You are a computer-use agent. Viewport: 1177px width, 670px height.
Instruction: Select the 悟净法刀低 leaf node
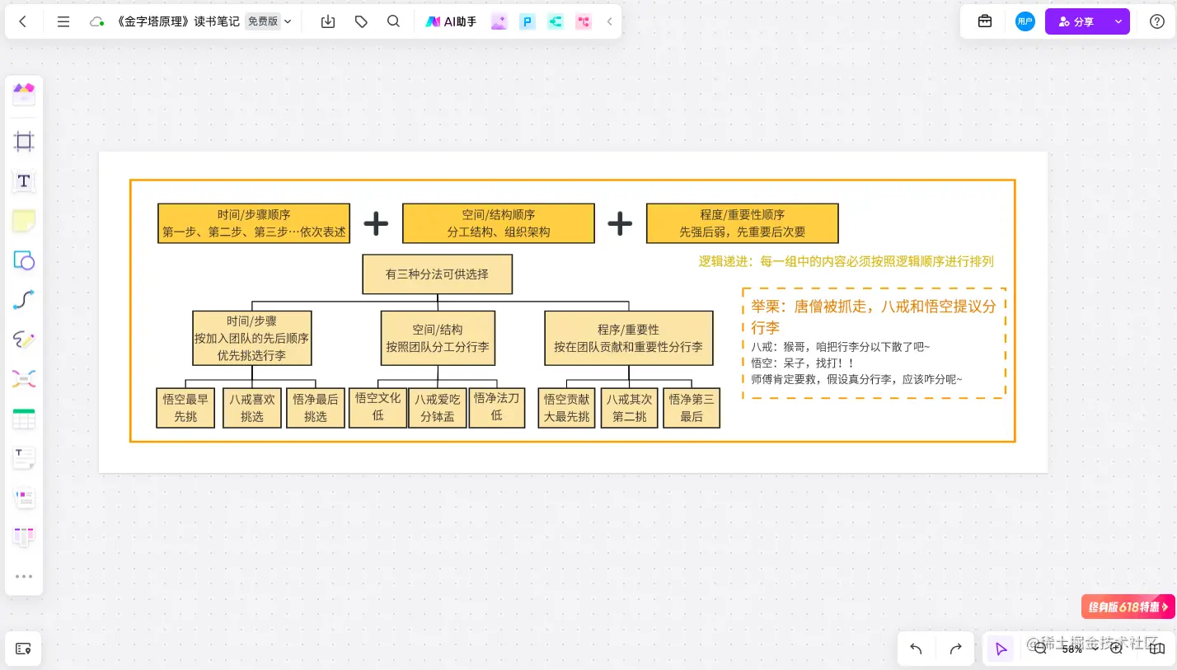click(x=497, y=408)
